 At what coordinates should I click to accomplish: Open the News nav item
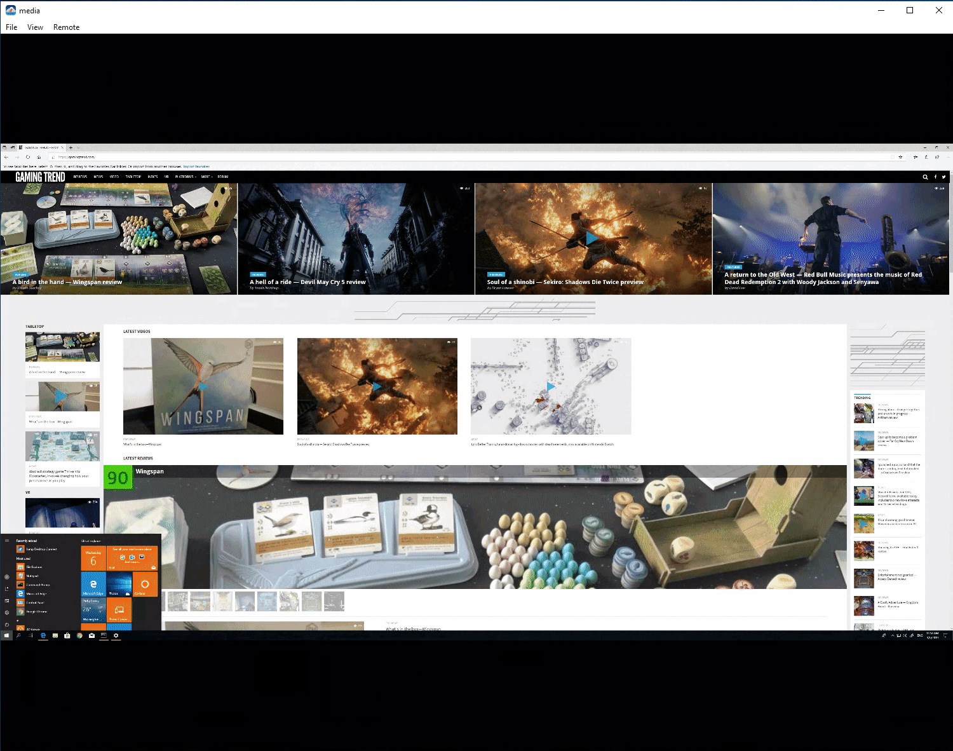coord(98,177)
